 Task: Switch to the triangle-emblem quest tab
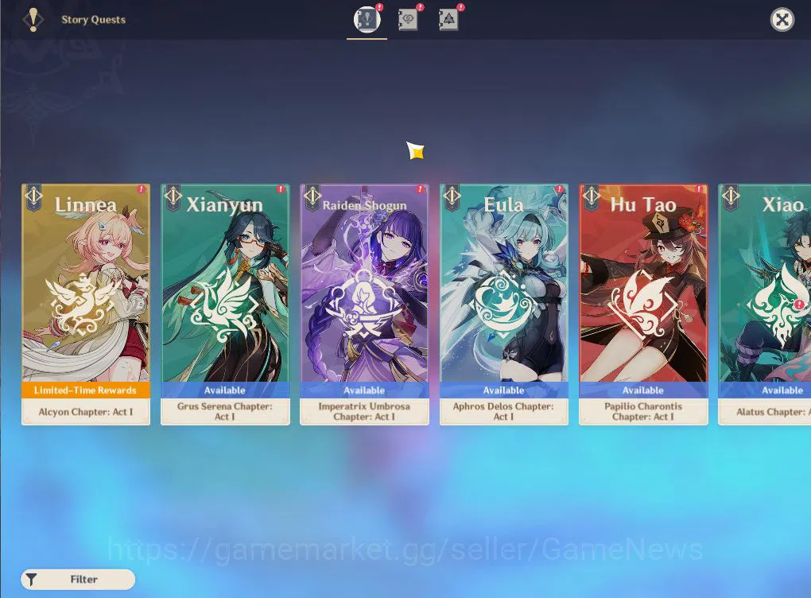[448, 20]
